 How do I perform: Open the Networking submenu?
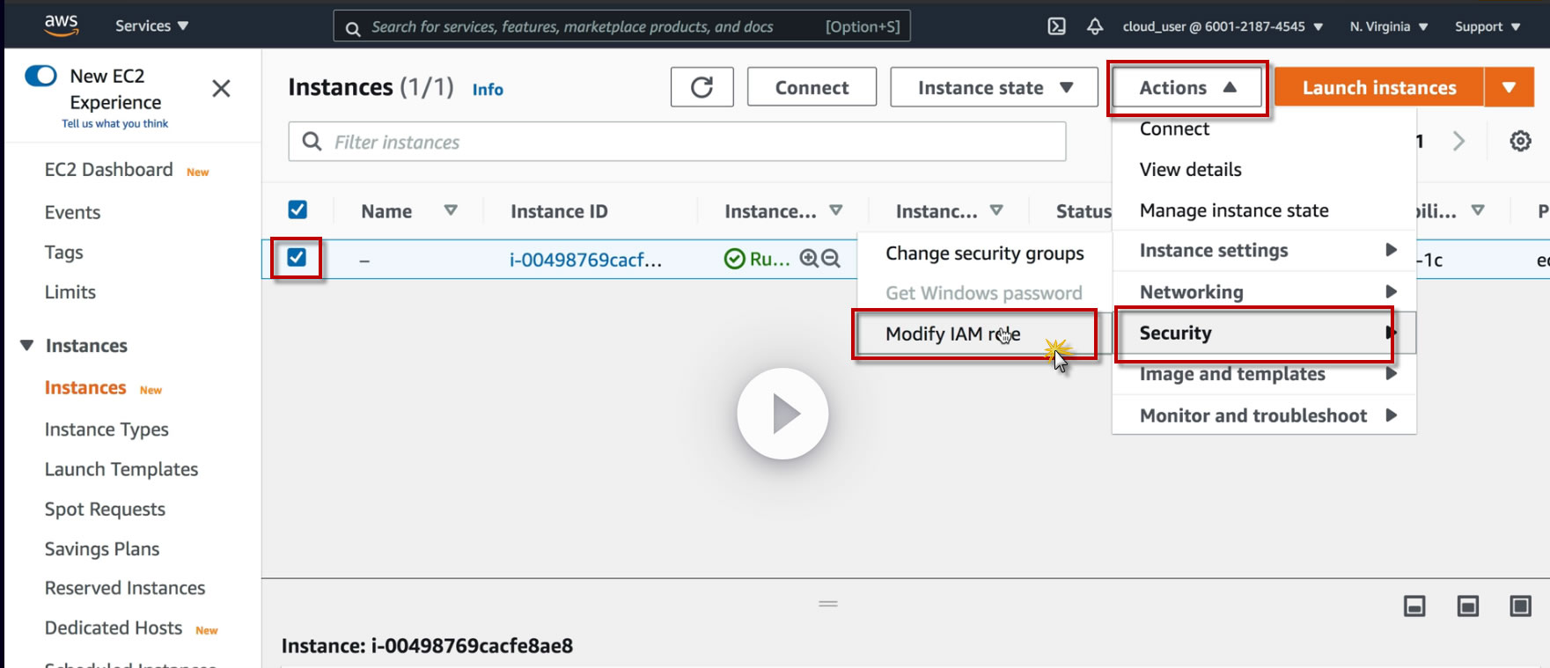1264,292
